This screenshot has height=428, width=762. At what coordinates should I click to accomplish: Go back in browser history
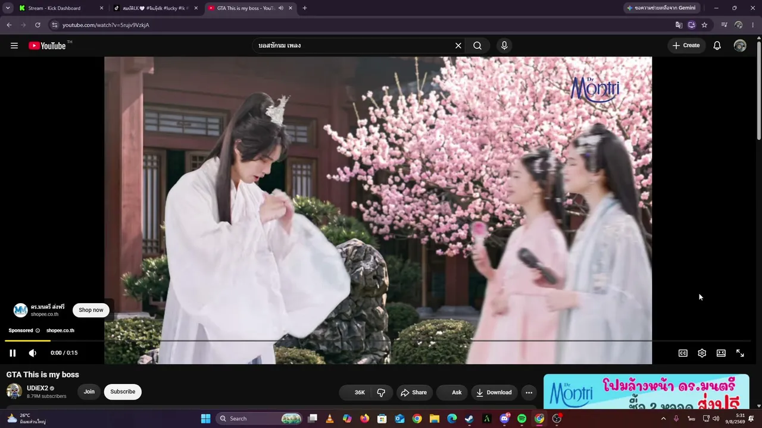9,25
